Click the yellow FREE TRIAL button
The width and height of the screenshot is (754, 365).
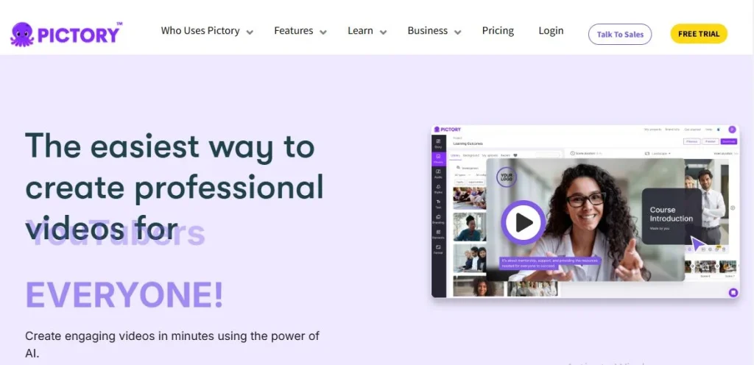click(699, 34)
